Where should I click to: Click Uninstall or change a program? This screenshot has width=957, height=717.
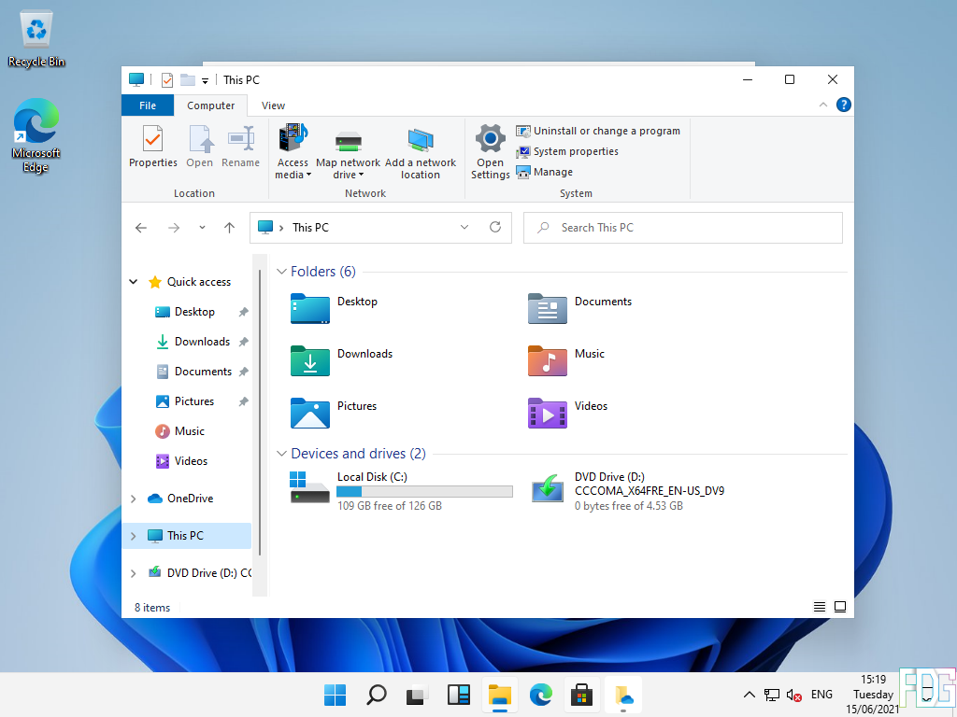(598, 131)
